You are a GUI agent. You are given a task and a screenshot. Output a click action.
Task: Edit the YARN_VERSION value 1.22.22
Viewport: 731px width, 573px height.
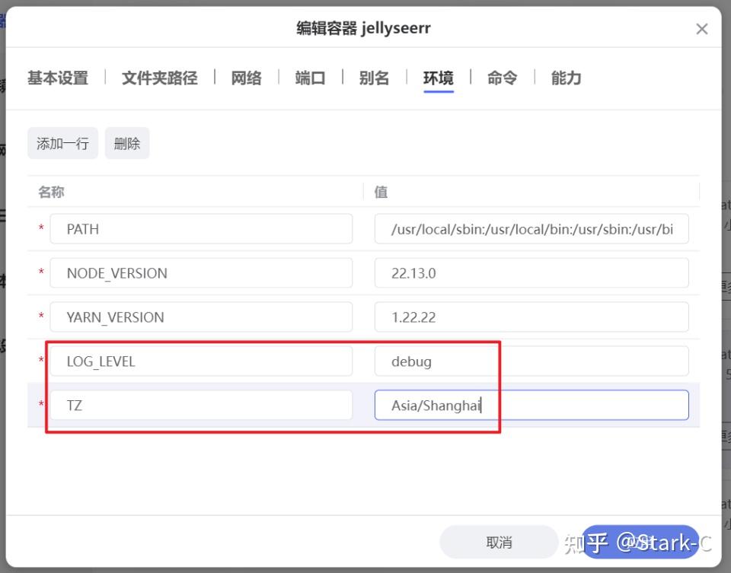click(531, 317)
